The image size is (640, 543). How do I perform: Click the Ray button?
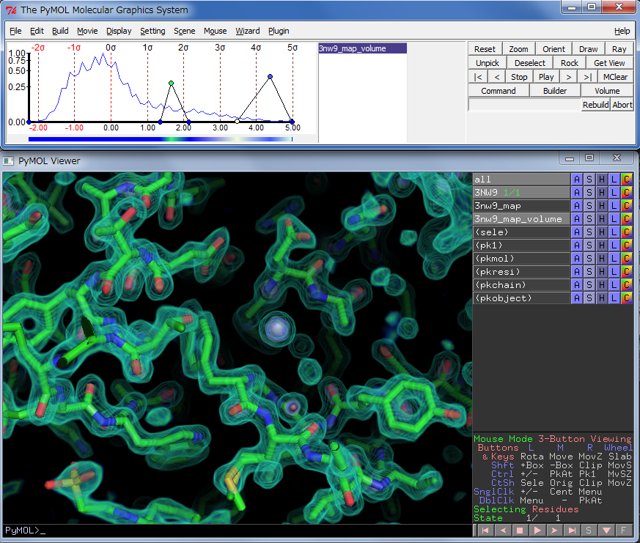click(619, 49)
